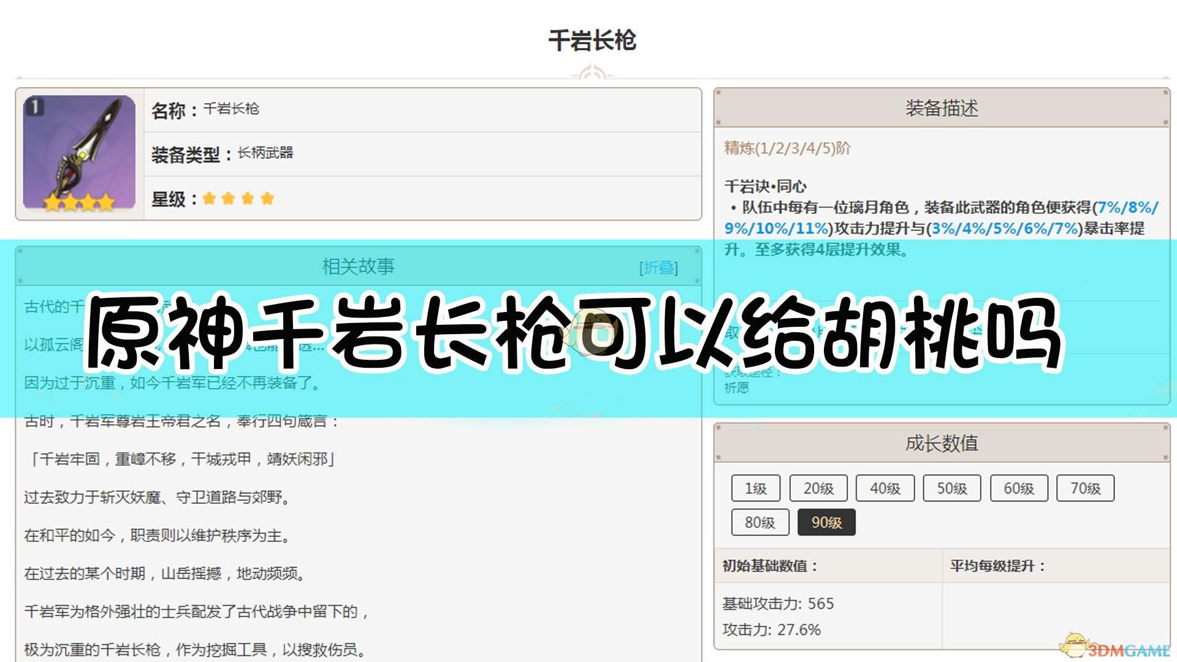The width and height of the screenshot is (1177, 662).
Task: Click the skill name 千岩诀•同心
Action: click(x=766, y=186)
